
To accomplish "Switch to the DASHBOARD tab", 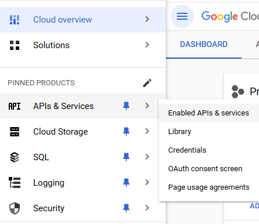I will click(204, 45).
